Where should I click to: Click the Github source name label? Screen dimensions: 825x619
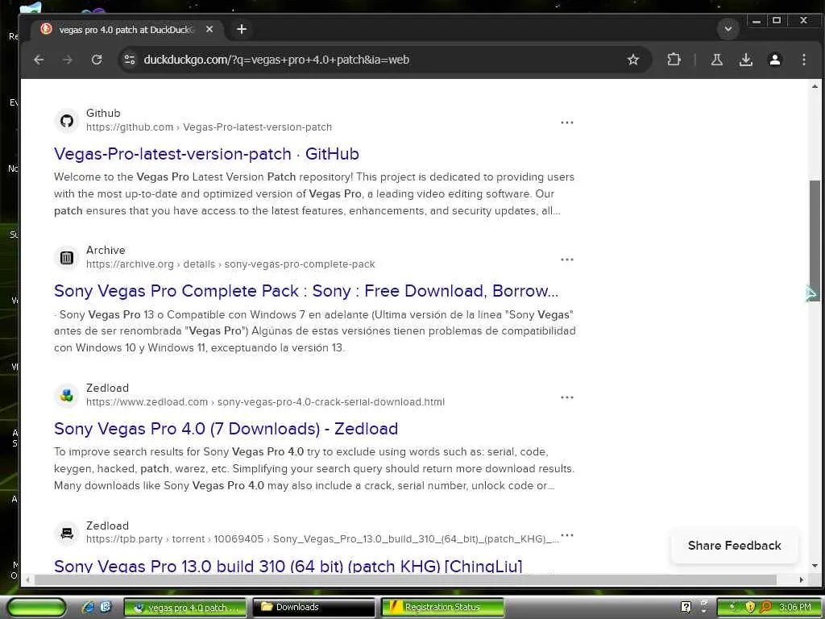[103, 113]
